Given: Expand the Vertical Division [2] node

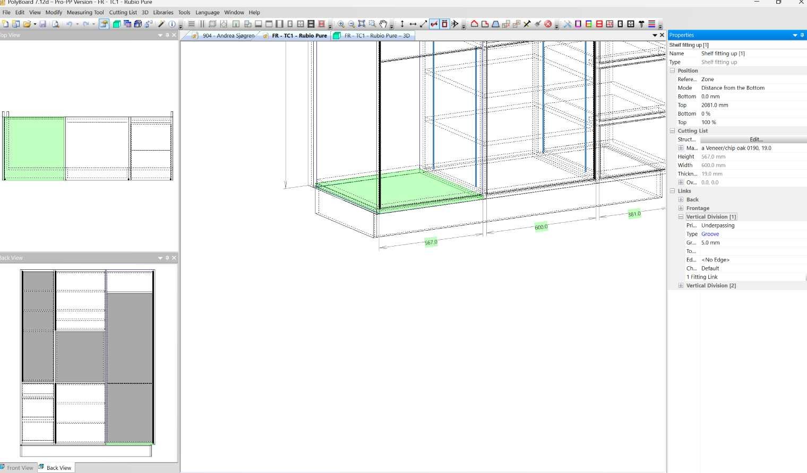Looking at the screenshot, I should click(681, 285).
